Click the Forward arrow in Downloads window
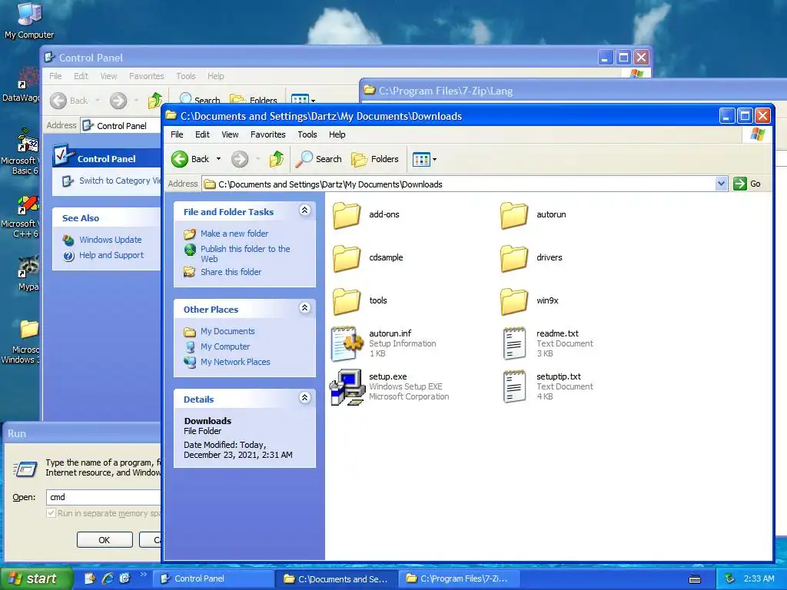The height and width of the screenshot is (590, 787). click(240, 160)
